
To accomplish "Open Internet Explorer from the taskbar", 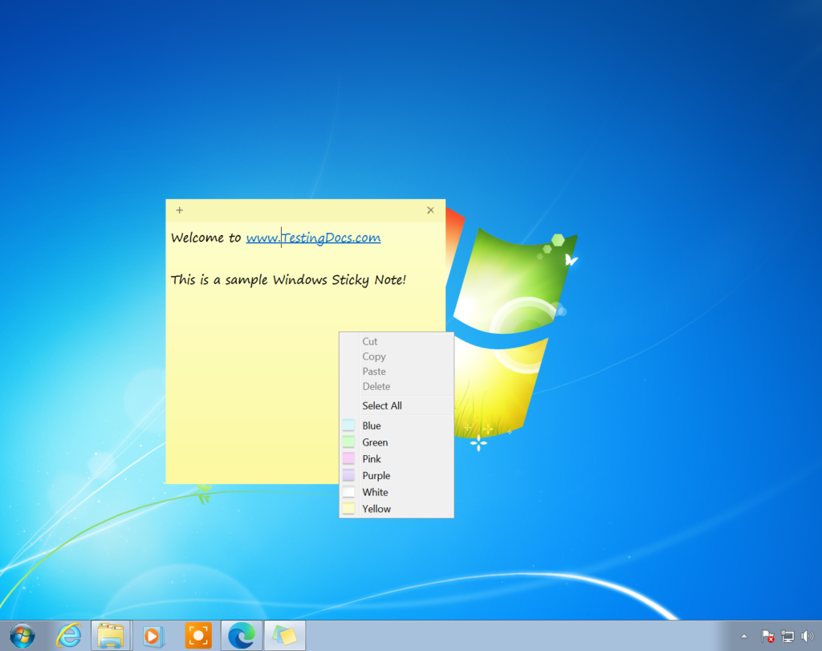I will pos(70,634).
